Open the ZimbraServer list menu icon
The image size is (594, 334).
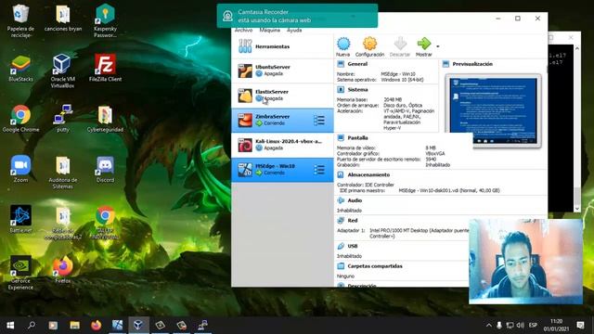click(319, 121)
